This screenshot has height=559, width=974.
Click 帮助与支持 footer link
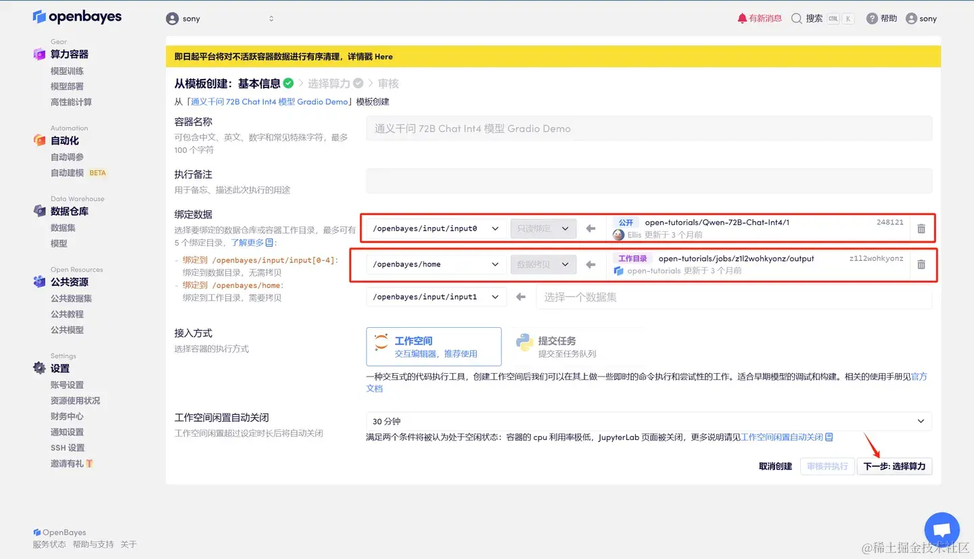point(93,544)
